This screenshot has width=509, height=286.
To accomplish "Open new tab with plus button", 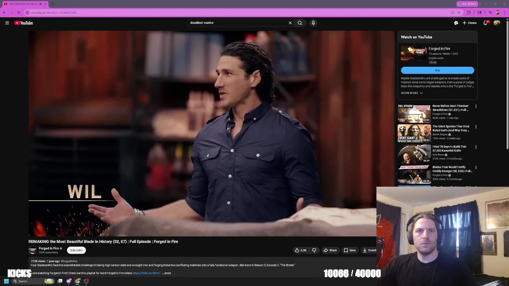I will click(x=53, y=4).
